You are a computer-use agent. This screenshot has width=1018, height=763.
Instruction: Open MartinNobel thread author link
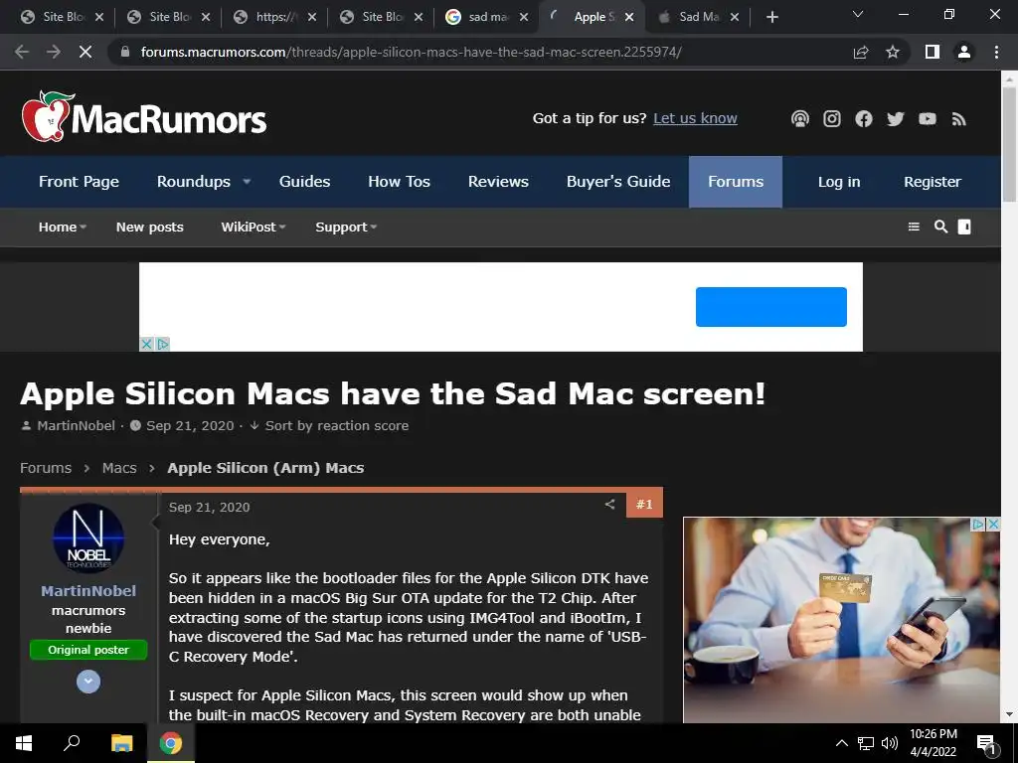point(76,425)
